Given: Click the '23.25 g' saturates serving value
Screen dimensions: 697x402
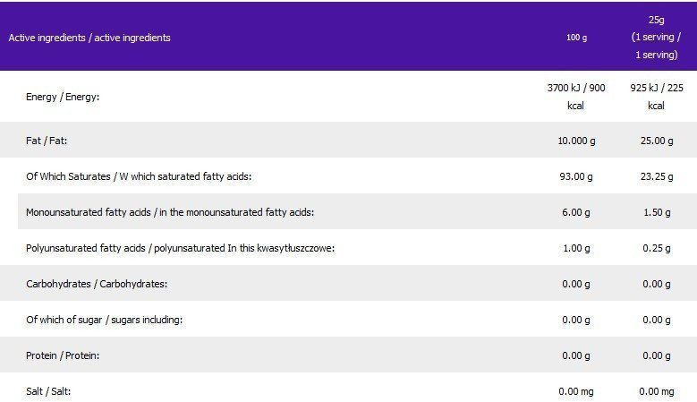Looking at the screenshot, I should [x=657, y=176].
